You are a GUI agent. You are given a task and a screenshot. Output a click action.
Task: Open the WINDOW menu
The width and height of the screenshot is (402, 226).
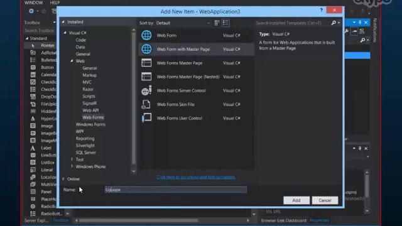click(33, 3)
